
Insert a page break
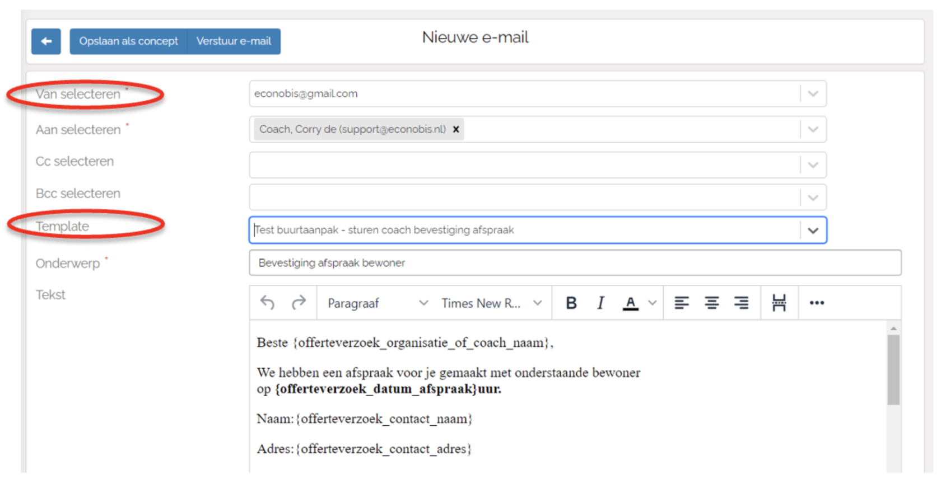tap(779, 303)
